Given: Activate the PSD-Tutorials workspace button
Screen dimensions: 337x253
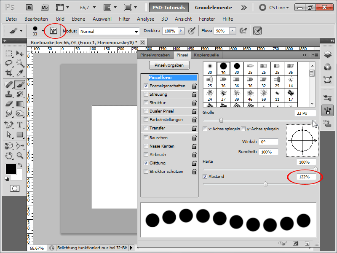Looking at the screenshot, I should [169, 8].
